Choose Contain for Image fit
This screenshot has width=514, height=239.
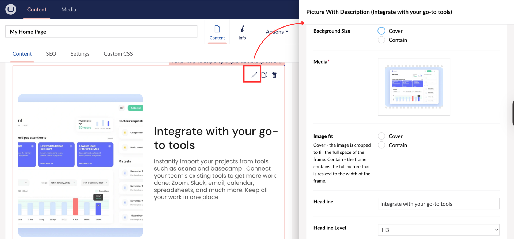pyautogui.click(x=381, y=145)
